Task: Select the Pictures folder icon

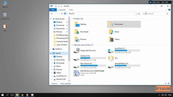Action: [x=77, y=39]
